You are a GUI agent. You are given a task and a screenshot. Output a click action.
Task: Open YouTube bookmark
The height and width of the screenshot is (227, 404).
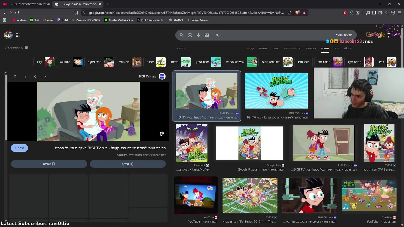[x=19, y=20]
